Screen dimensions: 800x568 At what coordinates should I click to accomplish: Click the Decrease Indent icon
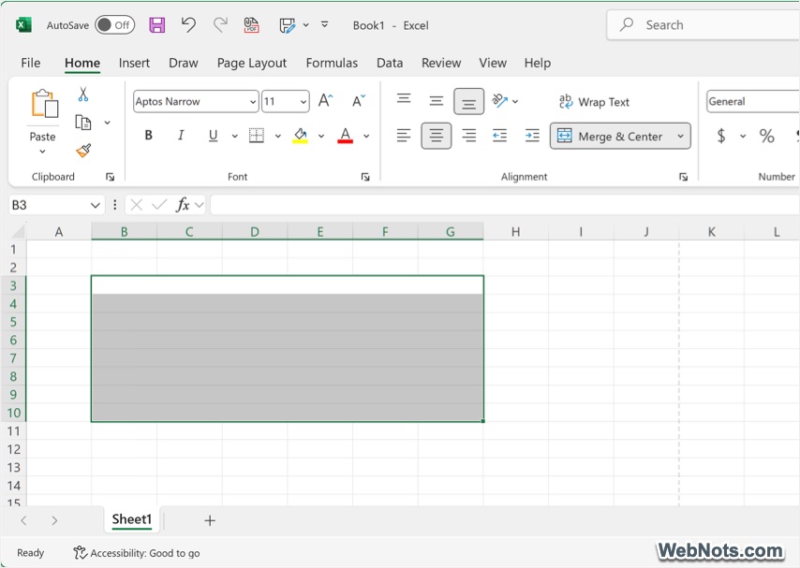tap(499, 136)
